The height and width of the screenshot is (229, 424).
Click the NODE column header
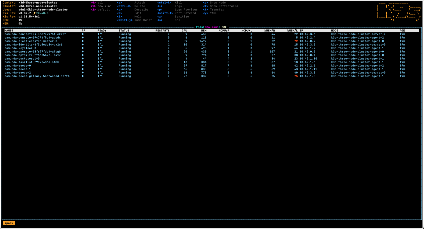click(x=335, y=30)
